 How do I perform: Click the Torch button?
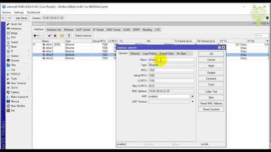tap(211, 84)
